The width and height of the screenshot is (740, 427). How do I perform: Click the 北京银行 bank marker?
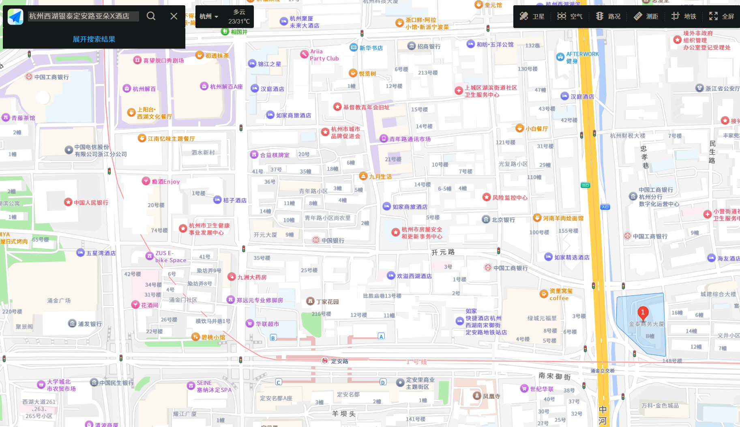[486, 219]
